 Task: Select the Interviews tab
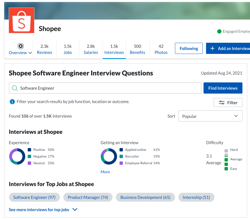point(114,49)
